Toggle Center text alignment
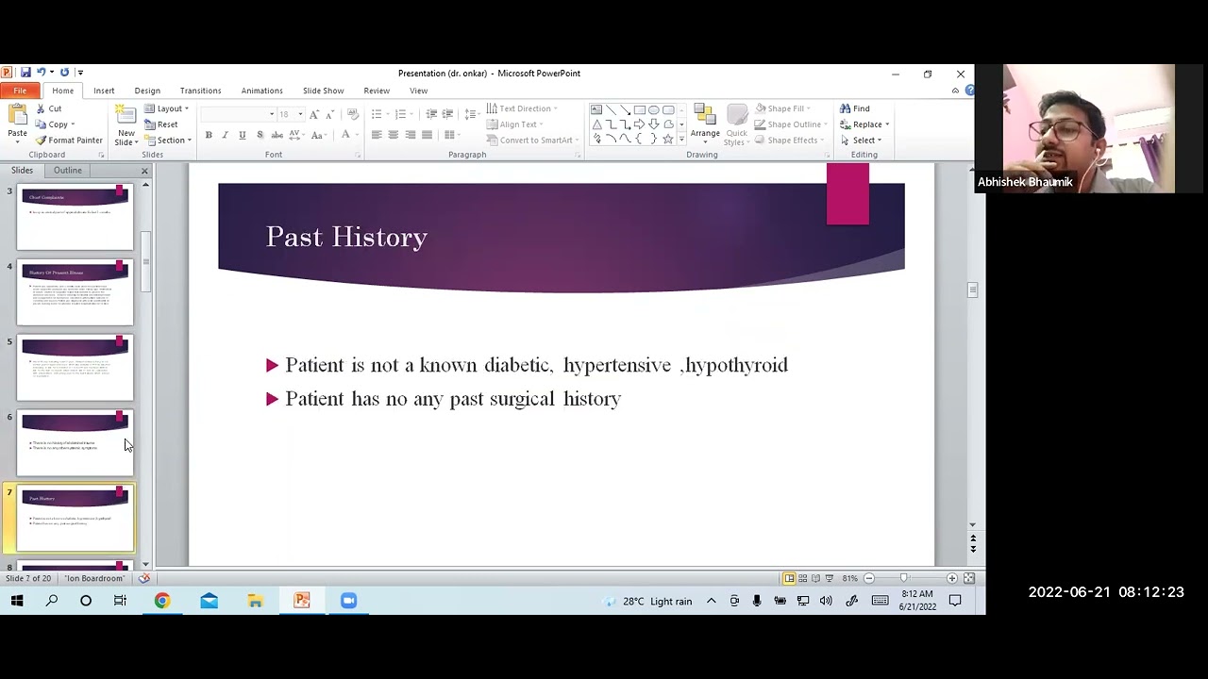Viewport: 1208px width, 679px height. [x=394, y=135]
